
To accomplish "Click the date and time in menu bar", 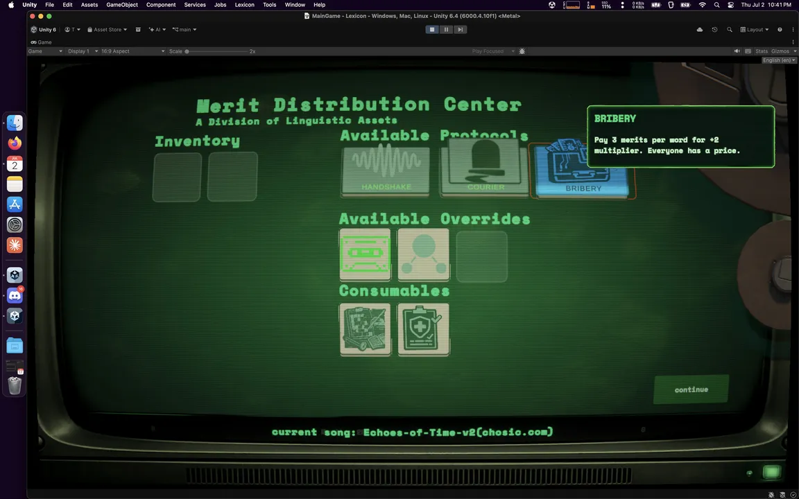I will pyautogui.click(x=766, y=5).
